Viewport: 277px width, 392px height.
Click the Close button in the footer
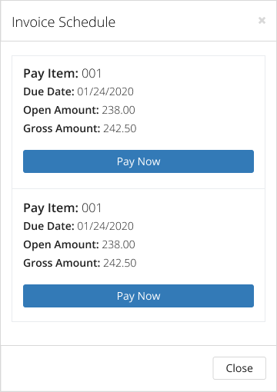tap(239, 368)
